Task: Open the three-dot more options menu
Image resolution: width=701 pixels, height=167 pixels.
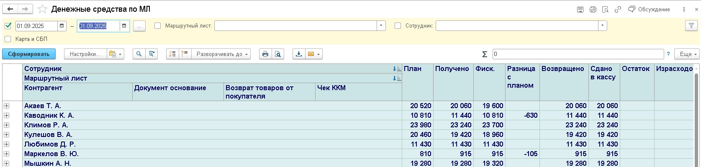Action: (684, 10)
